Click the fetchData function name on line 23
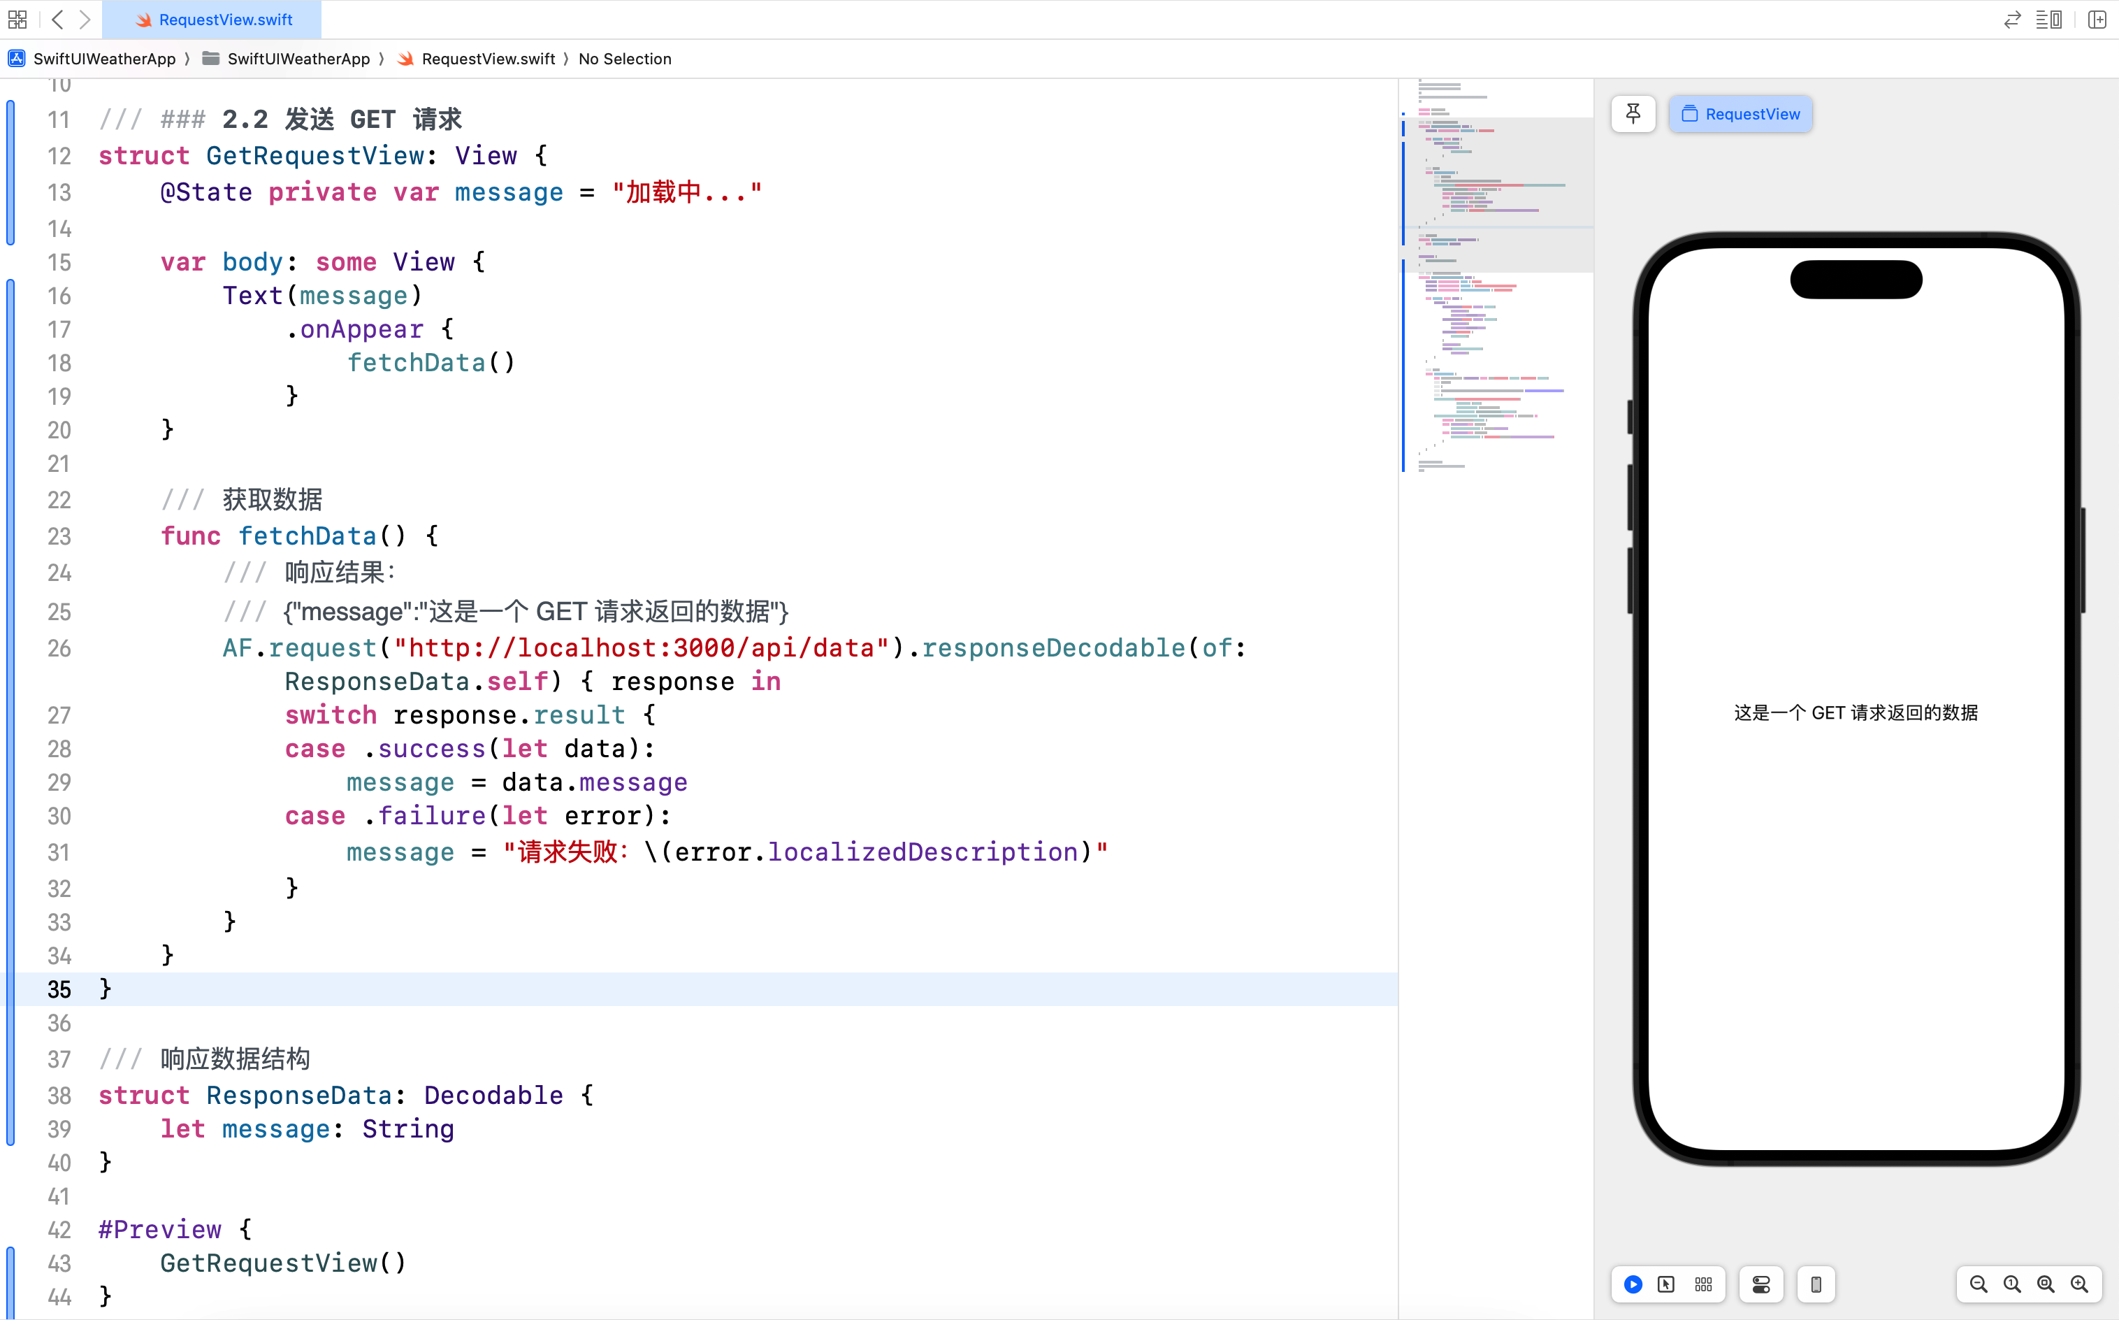2119x1320 pixels. pos(308,535)
